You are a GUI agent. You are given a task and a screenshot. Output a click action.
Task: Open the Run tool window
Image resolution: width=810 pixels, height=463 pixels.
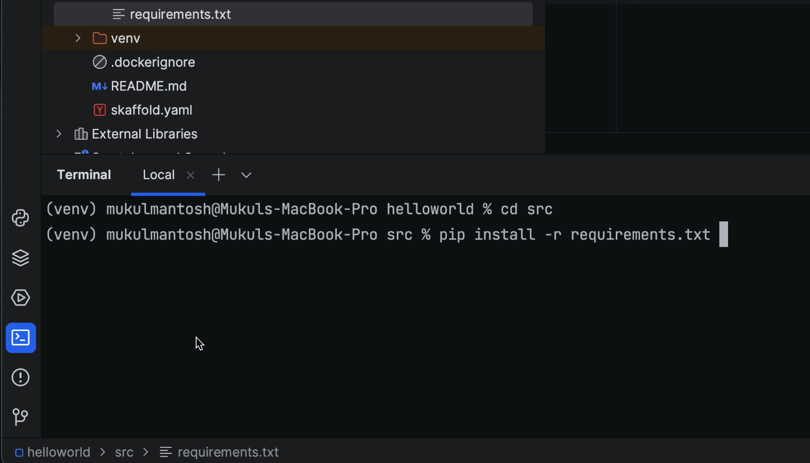(20, 298)
